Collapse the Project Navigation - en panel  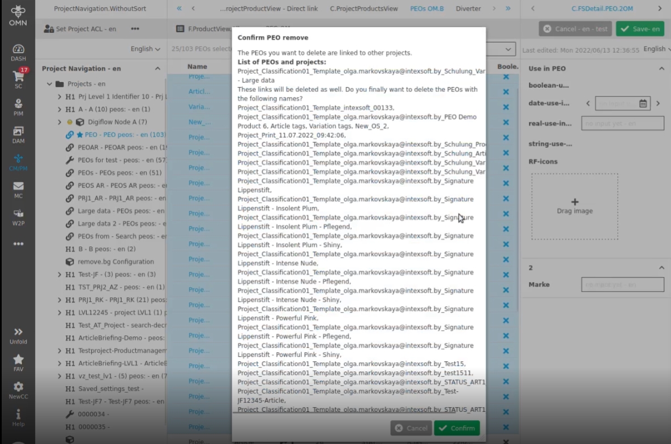tap(157, 69)
